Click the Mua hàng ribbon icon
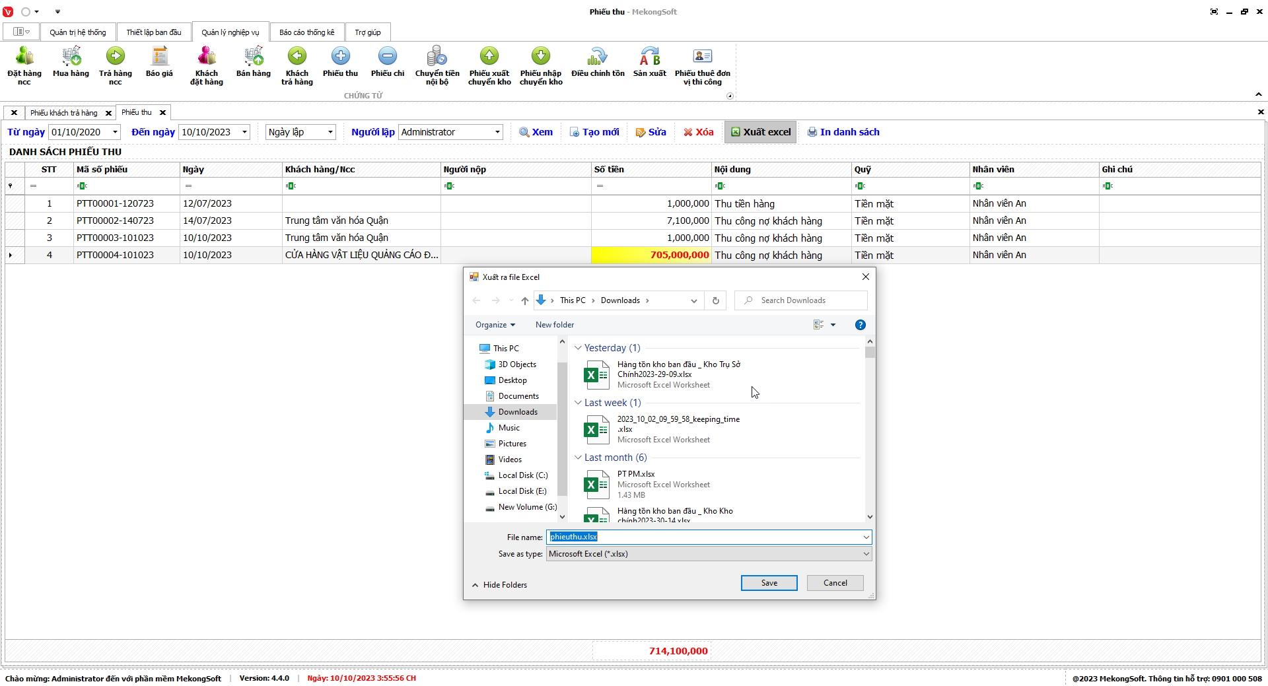This screenshot has height=686, width=1268. pos(71,62)
